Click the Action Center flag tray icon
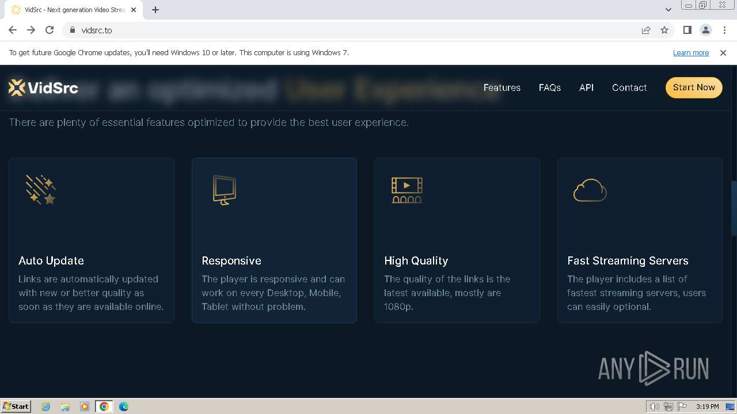The height and width of the screenshot is (414, 737). tap(682, 407)
